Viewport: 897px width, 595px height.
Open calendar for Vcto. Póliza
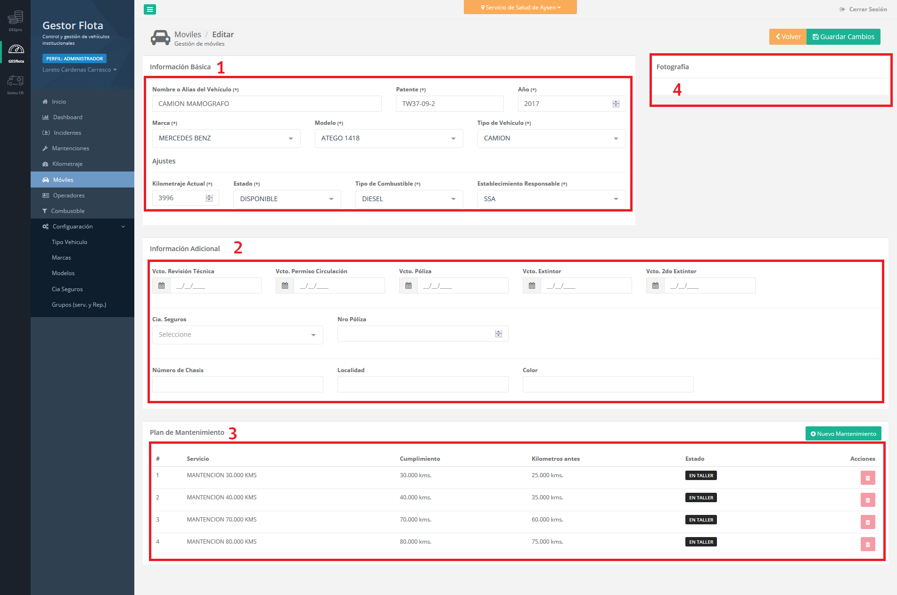[408, 285]
